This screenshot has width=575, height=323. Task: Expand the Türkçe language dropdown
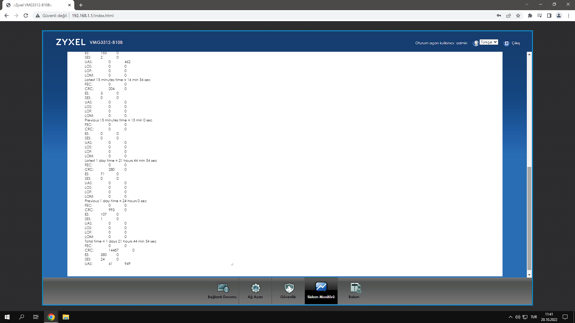pyautogui.click(x=489, y=42)
